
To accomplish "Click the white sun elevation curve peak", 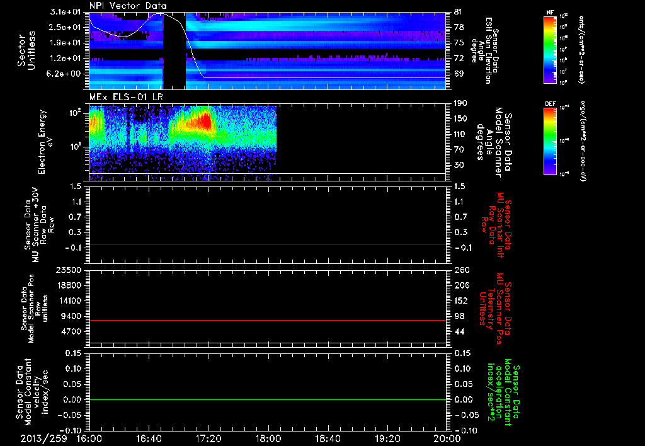I will point(159,14).
